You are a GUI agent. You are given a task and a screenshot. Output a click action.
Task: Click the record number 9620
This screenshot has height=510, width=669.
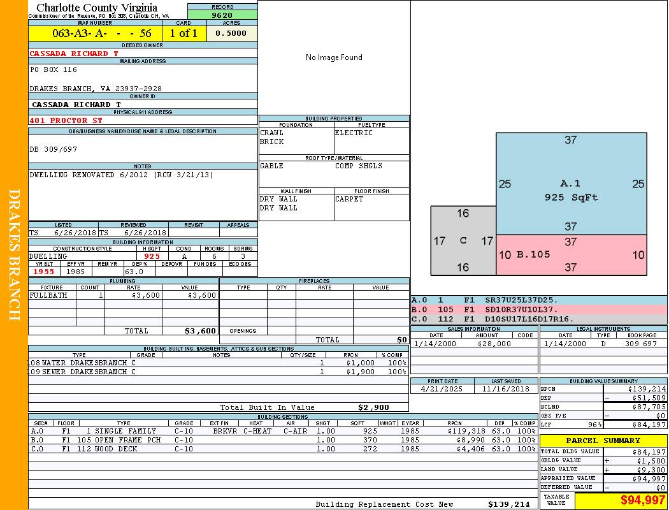click(222, 15)
